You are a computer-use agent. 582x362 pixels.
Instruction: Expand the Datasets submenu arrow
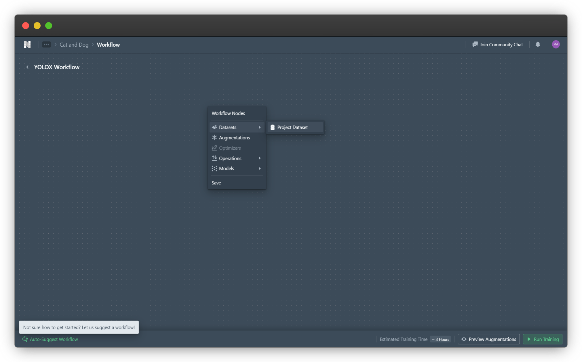click(x=259, y=127)
